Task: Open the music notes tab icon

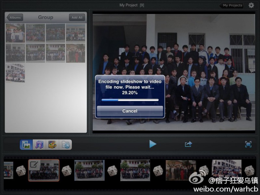Action: [39, 145]
